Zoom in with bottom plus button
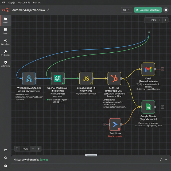Viewport: 171px width, 171px height. coord(38,149)
